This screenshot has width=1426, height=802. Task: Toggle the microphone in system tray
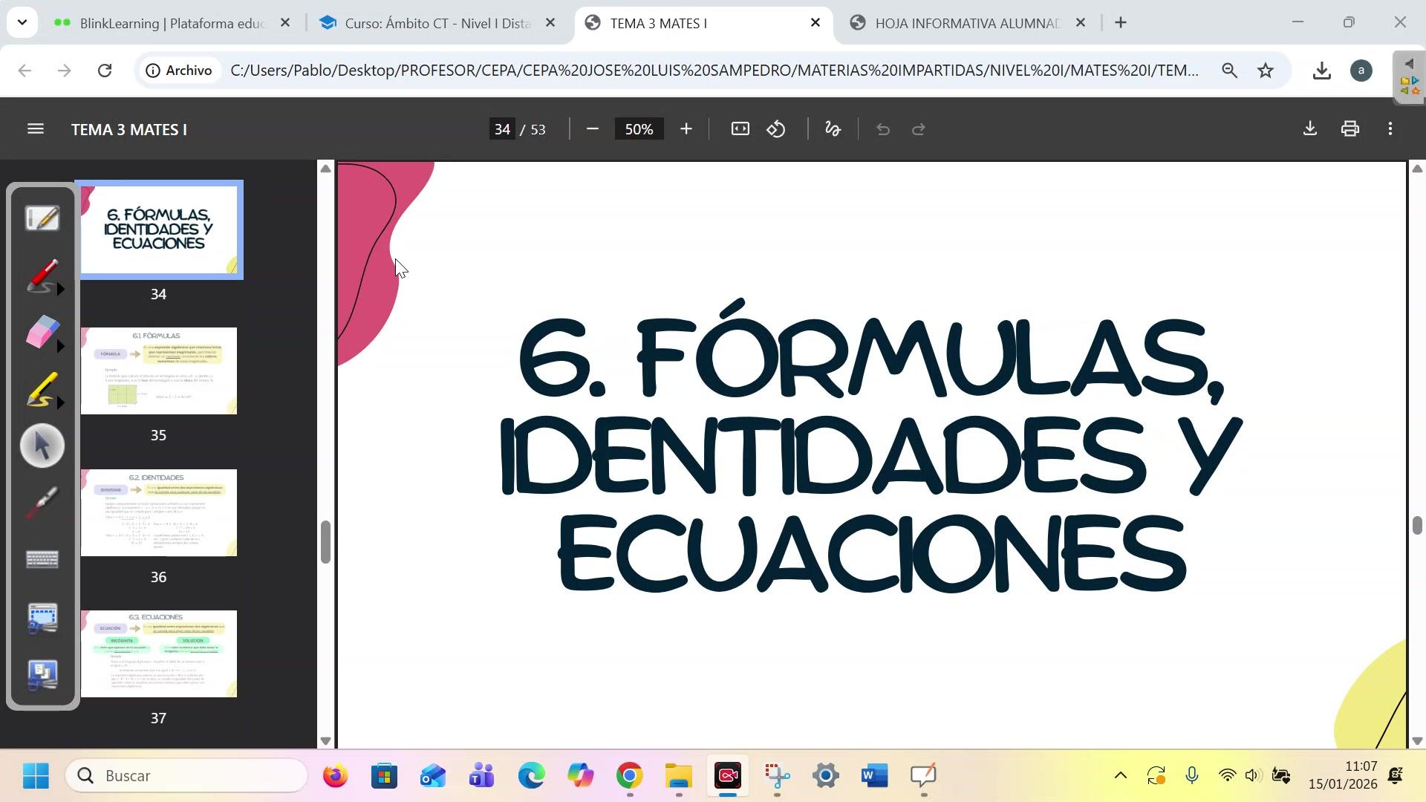pos(1191,776)
